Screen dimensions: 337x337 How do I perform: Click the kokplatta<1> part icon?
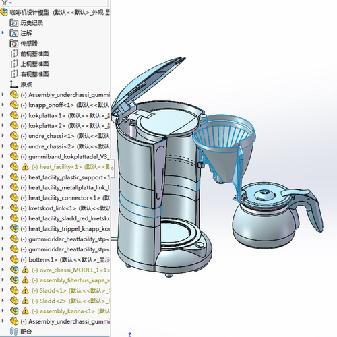(14, 115)
